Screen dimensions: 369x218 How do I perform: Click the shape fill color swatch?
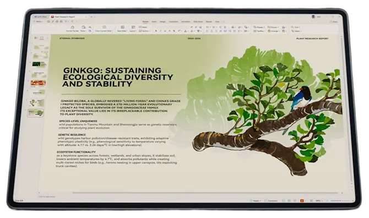tap(283, 28)
